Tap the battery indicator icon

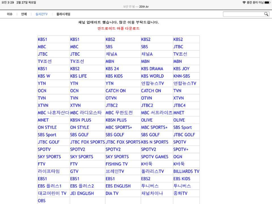tap(267, 3)
